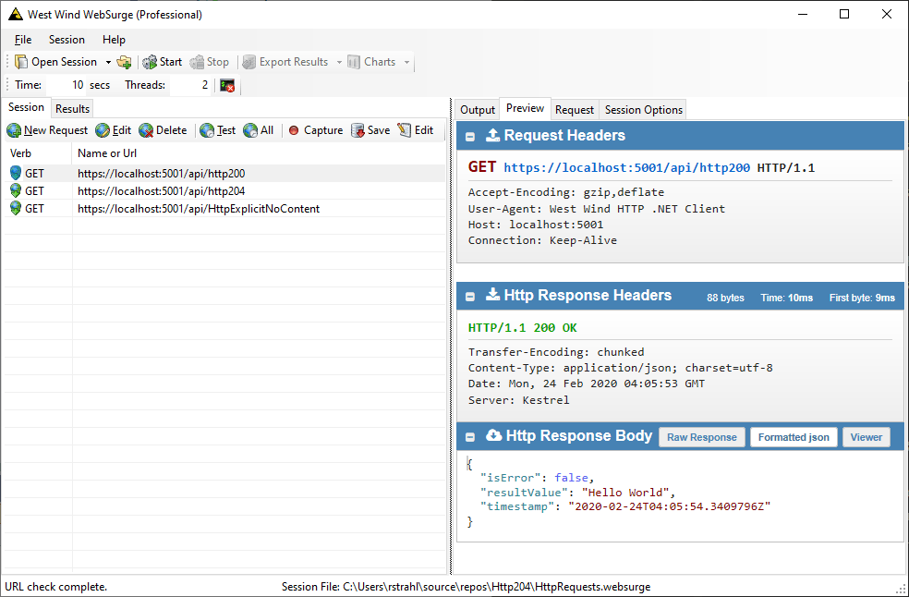Click the WebSurge title bar icon
Image resolution: width=909 pixels, height=597 pixels.
pos(15,15)
